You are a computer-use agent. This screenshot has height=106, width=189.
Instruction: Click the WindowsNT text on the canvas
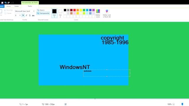75,67
